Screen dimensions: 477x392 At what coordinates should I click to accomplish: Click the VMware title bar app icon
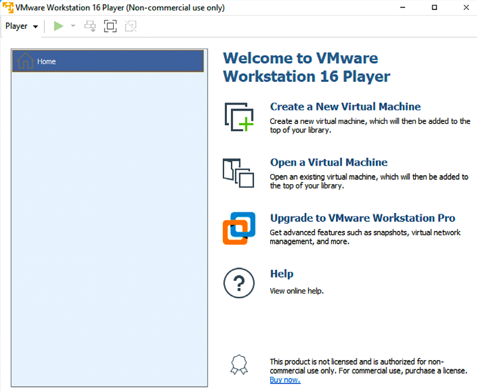click(x=8, y=7)
